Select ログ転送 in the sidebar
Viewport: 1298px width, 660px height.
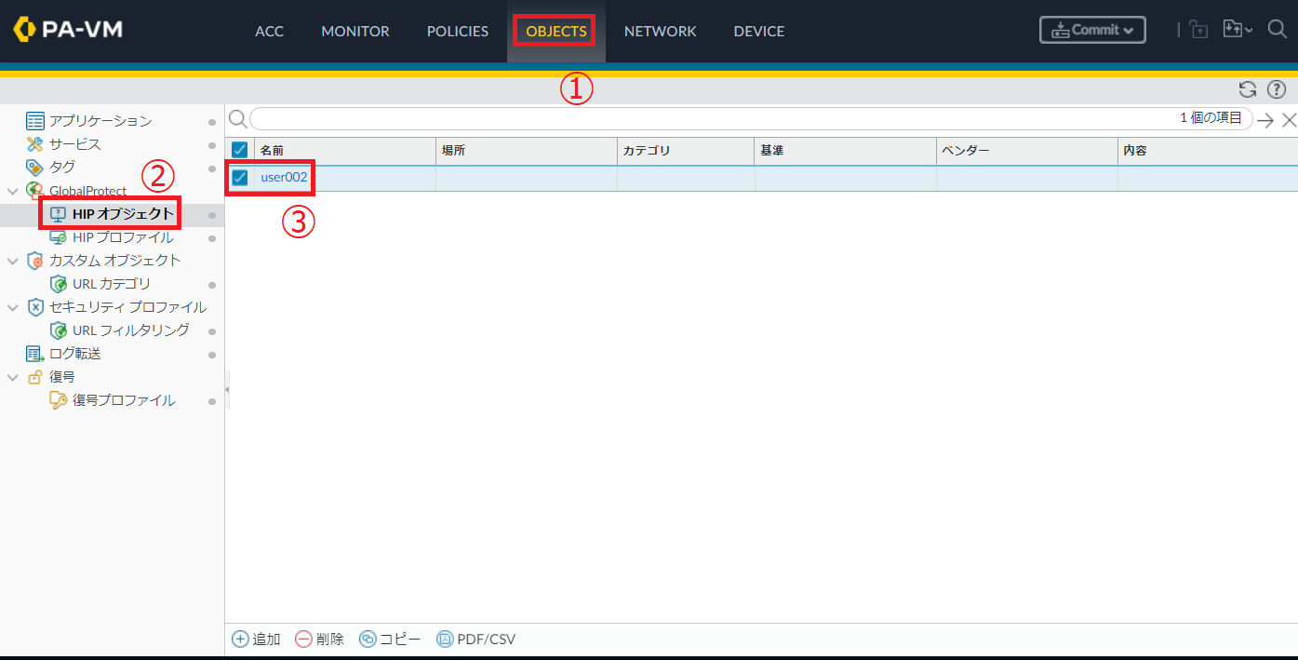coord(74,354)
